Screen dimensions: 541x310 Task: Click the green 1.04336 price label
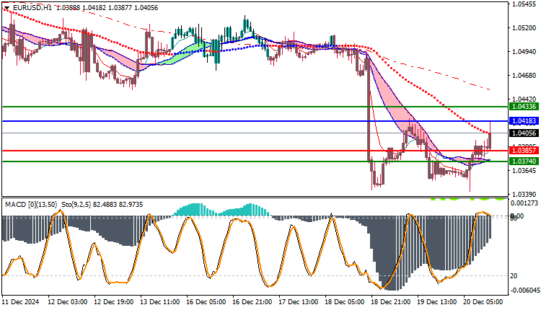[x=524, y=107]
